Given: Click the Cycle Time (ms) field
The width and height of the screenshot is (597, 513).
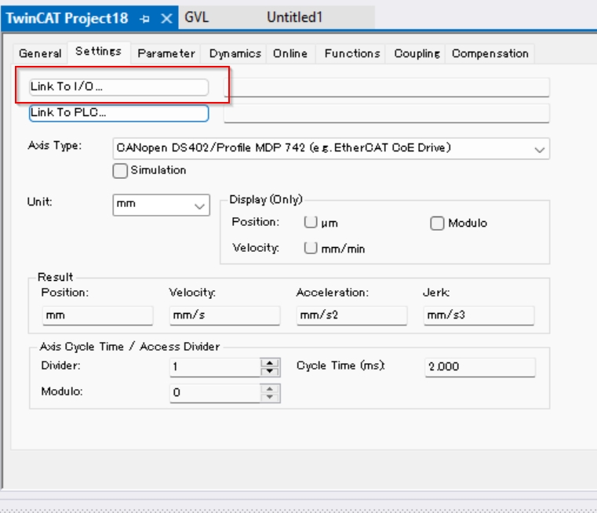Looking at the screenshot, I should tap(480, 367).
